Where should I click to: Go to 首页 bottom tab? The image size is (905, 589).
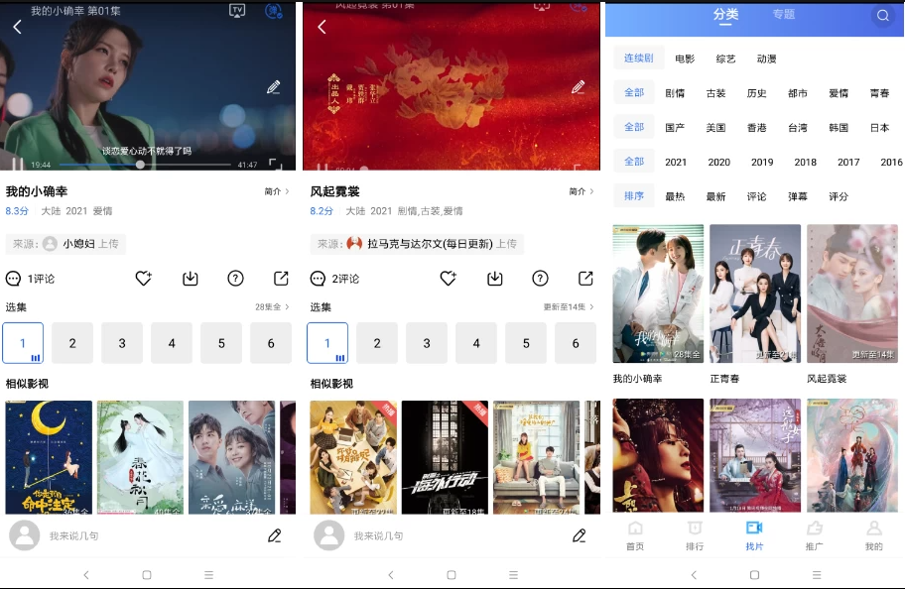coord(635,535)
